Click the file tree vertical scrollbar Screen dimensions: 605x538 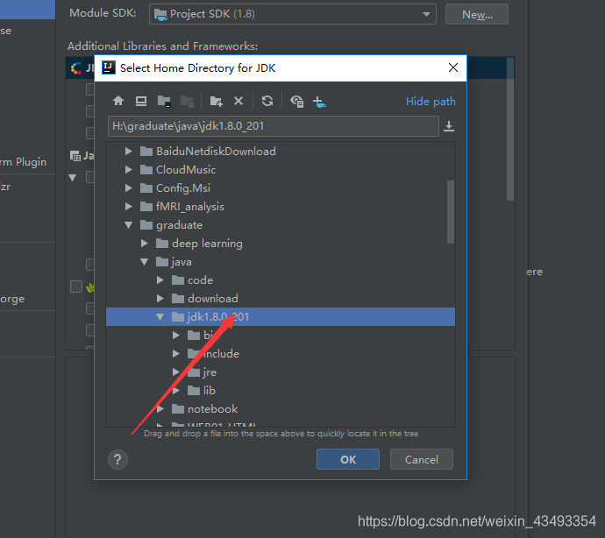pyautogui.click(x=451, y=212)
